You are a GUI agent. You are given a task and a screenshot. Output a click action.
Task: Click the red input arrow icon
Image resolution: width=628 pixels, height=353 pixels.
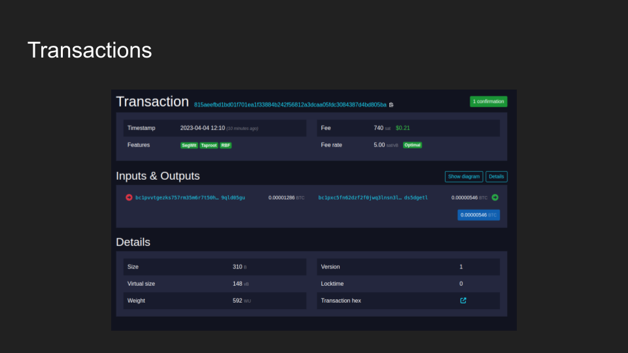pos(129,197)
